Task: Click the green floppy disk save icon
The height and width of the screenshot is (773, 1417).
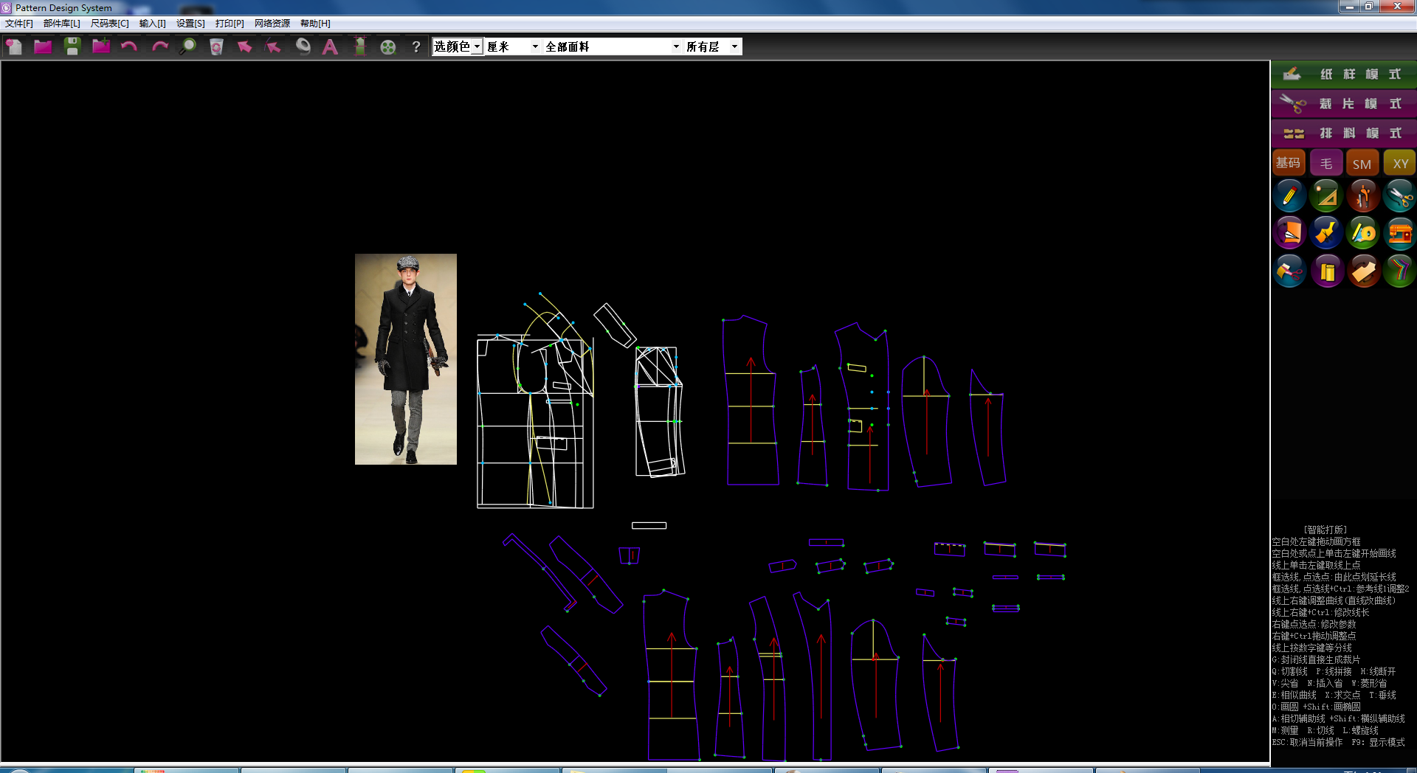Action: [x=72, y=46]
